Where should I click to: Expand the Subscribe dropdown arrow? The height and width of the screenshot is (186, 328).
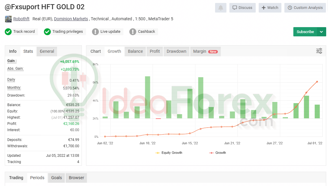(321, 32)
